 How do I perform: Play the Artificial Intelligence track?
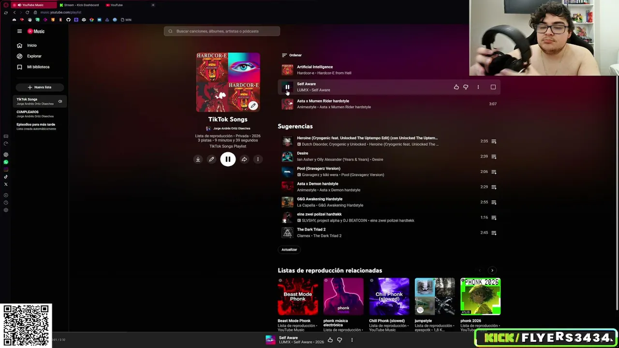(x=287, y=70)
